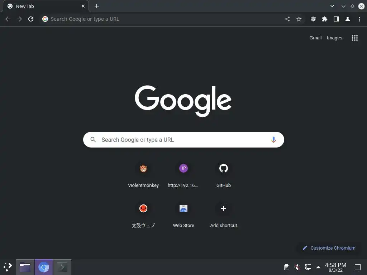Viewport: 367px width, 275px height.
Task: Go back to the previous page
Action: coord(8,19)
